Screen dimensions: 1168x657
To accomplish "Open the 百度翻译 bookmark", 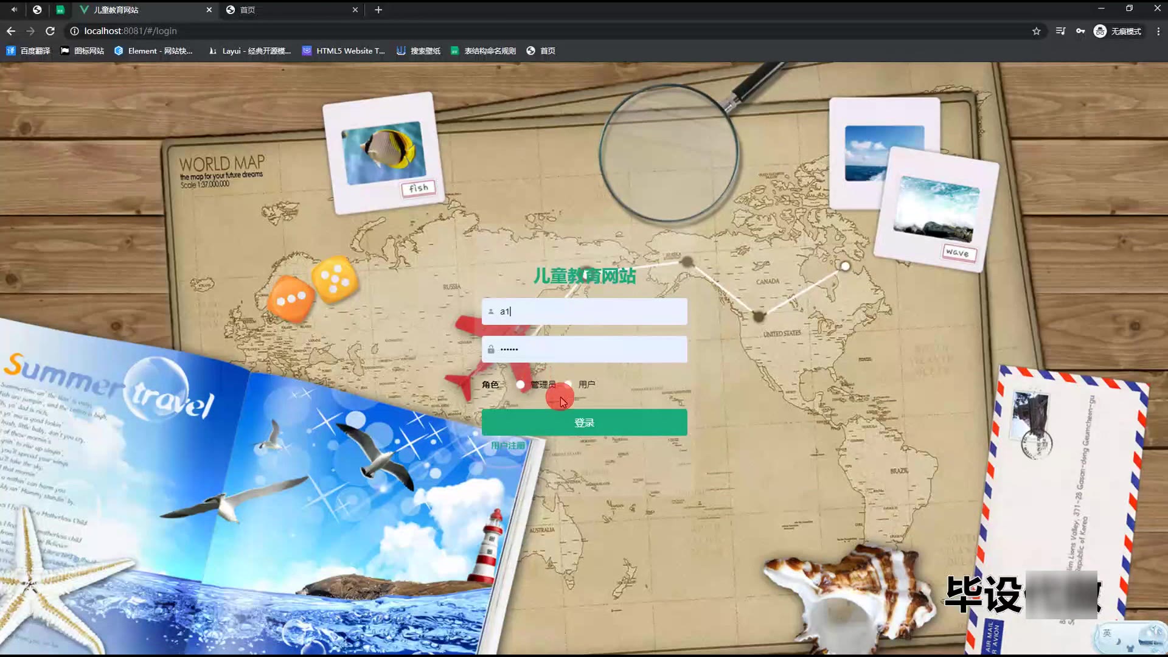I will click(28, 51).
